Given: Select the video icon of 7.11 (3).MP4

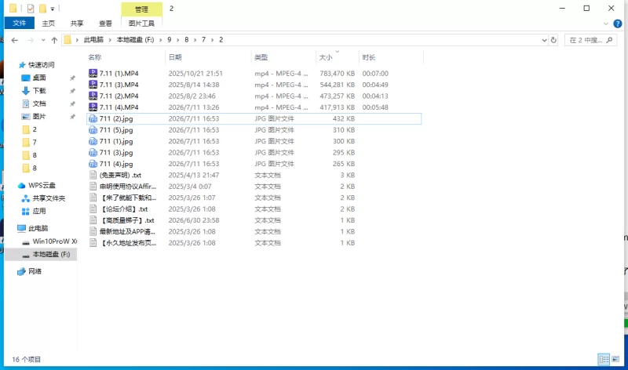Looking at the screenshot, I should pyautogui.click(x=93, y=85).
